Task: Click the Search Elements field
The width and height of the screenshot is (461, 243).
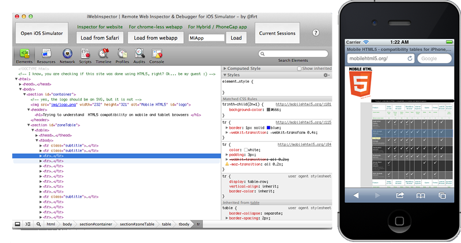Action: tap(293, 54)
